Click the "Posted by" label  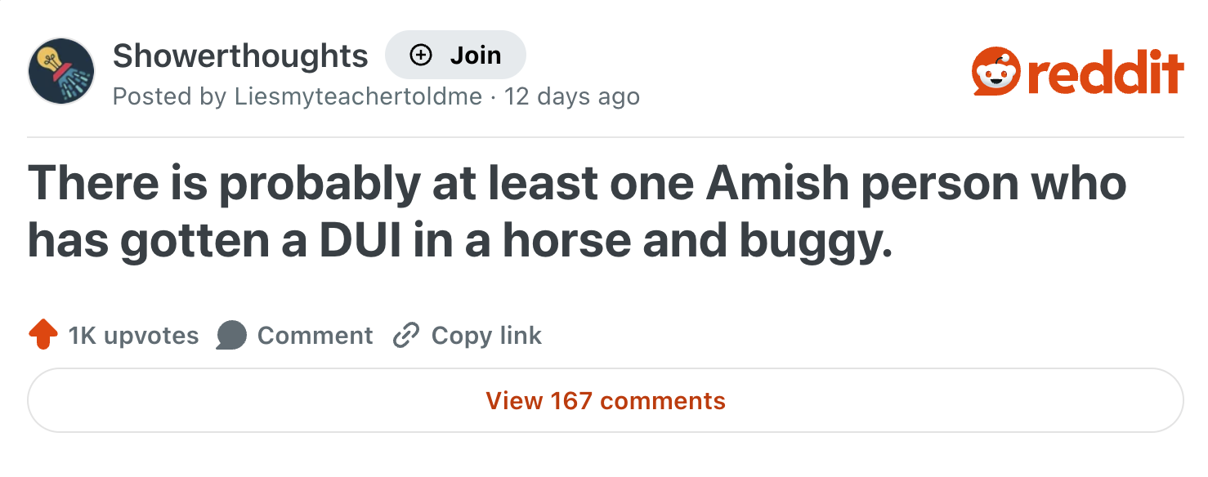[169, 96]
